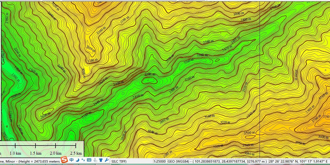Click the 1.0 km scale bar label

click(x=15, y=153)
